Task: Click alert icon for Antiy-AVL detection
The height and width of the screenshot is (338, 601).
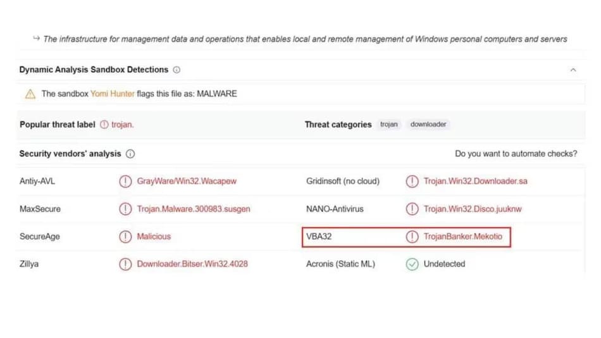Action: coord(125,182)
